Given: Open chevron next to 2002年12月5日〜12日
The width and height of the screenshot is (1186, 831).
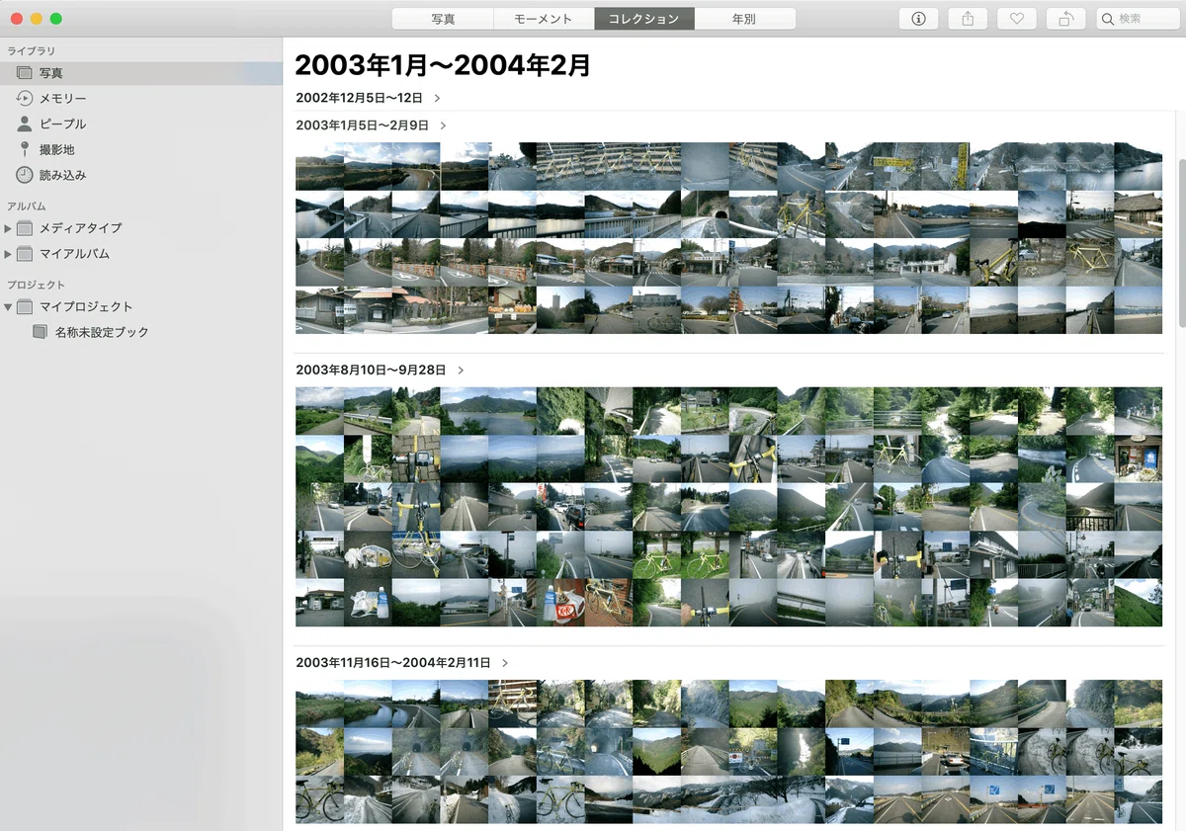Looking at the screenshot, I should point(437,99).
